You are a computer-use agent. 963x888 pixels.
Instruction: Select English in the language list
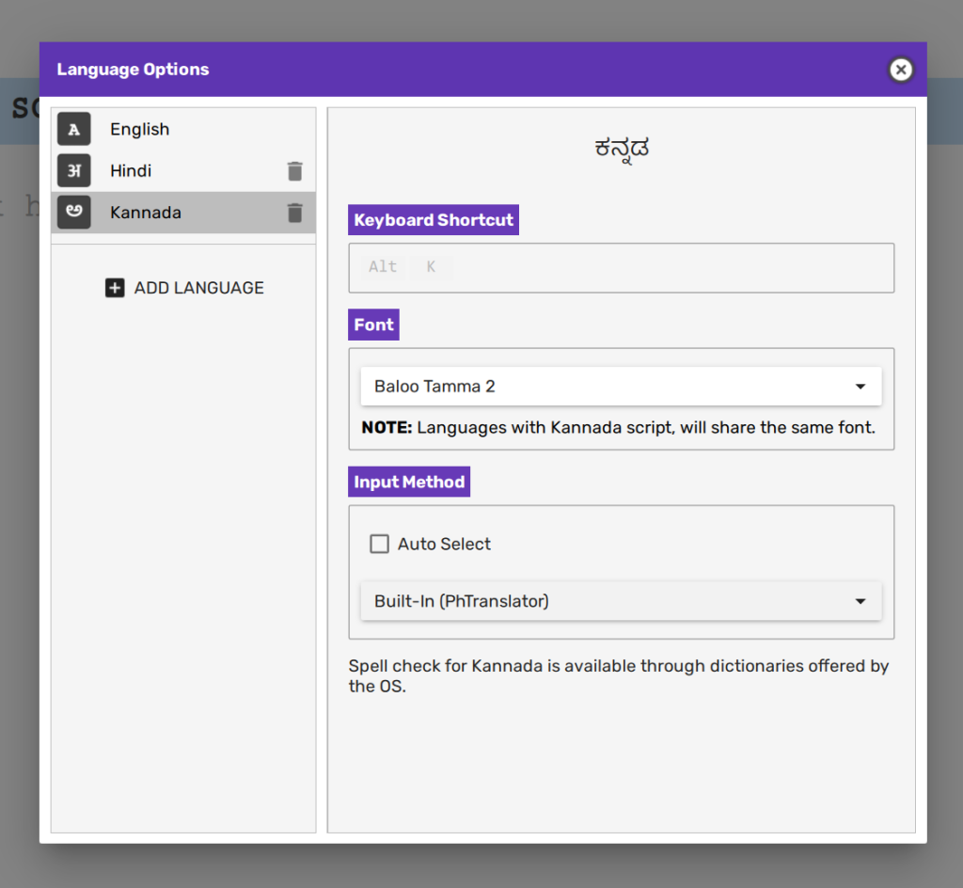click(140, 130)
